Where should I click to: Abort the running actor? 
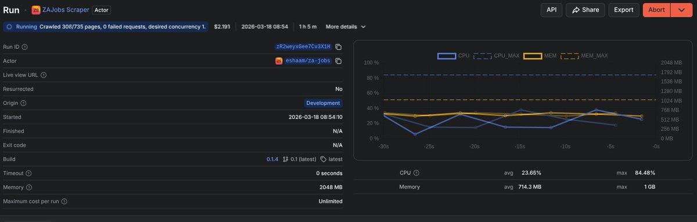[656, 10]
